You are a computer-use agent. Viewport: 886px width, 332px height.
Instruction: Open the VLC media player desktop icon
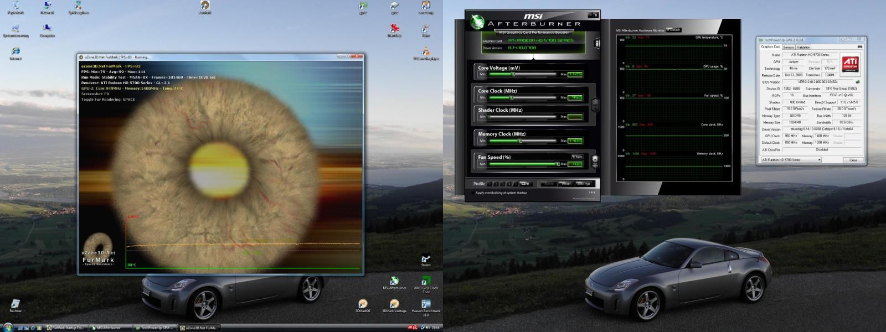[x=426, y=53]
